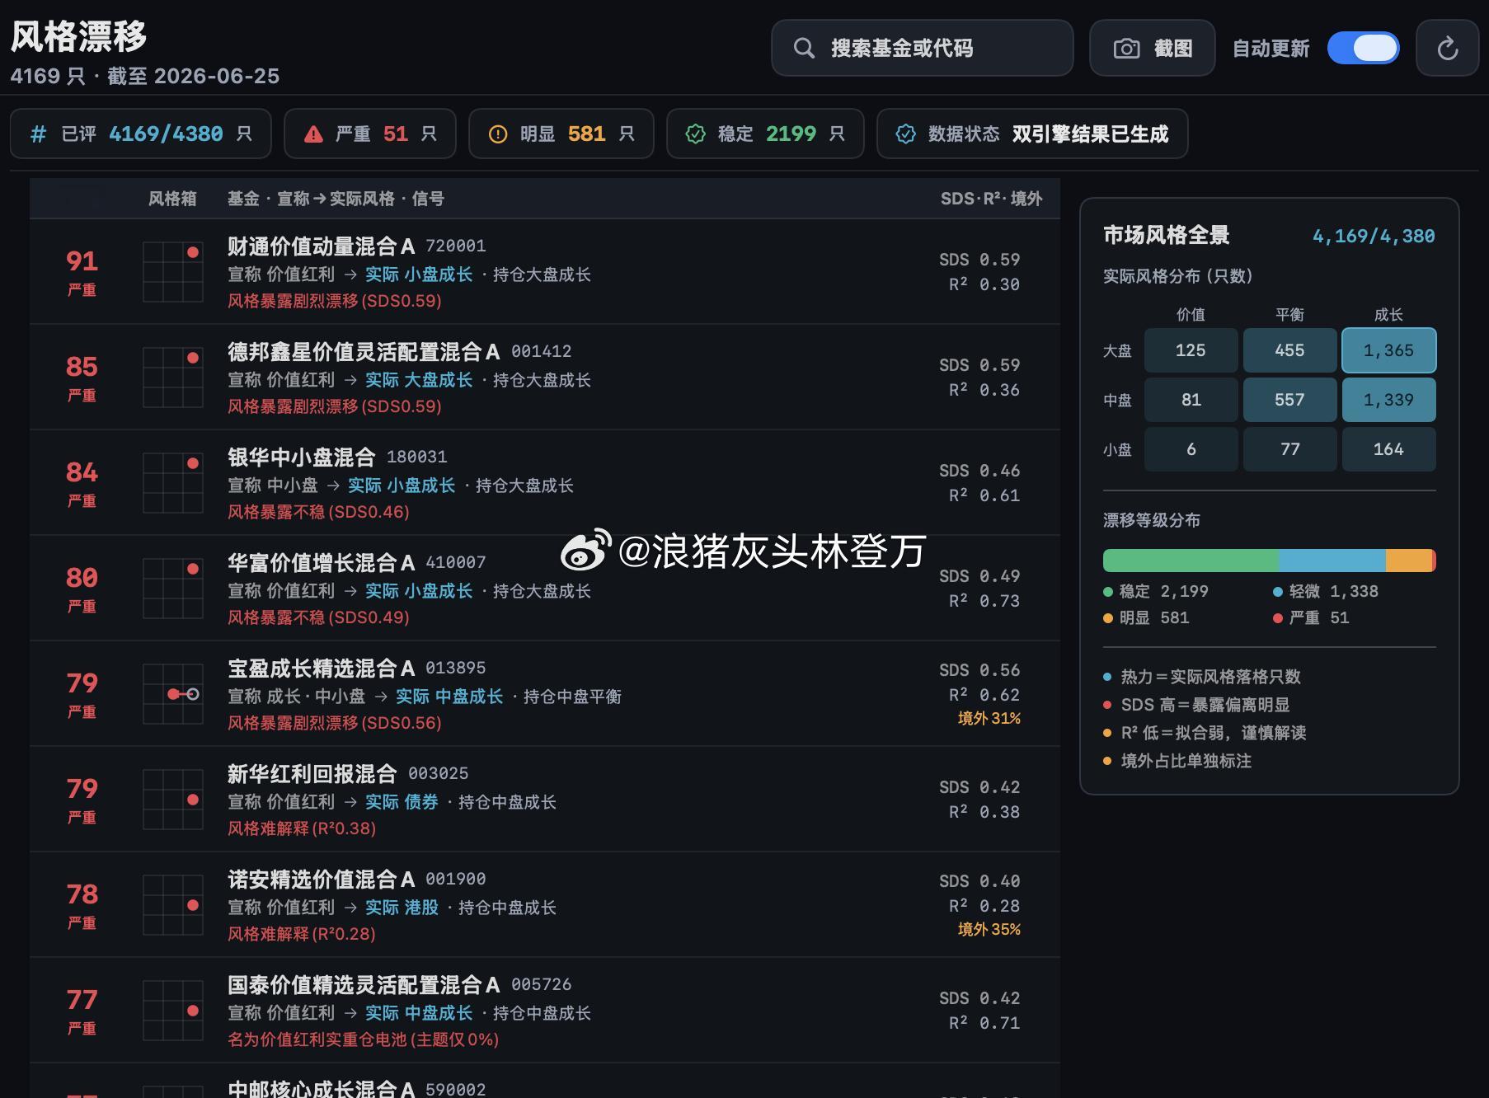This screenshot has height=1098, width=1489.
Task: Select the 大盘 价值 cell 125
Action: coord(1191,350)
